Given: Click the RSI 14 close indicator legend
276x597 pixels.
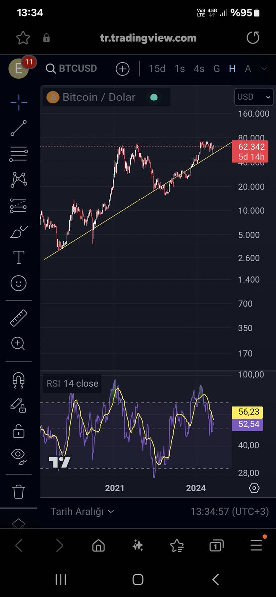Looking at the screenshot, I should pos(72,384).
